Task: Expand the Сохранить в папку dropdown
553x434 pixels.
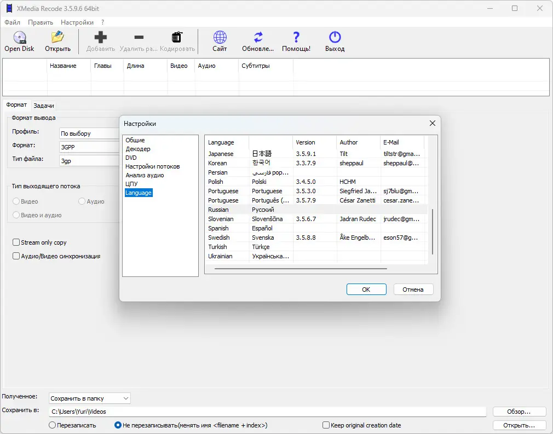Action: pos(90,398)
